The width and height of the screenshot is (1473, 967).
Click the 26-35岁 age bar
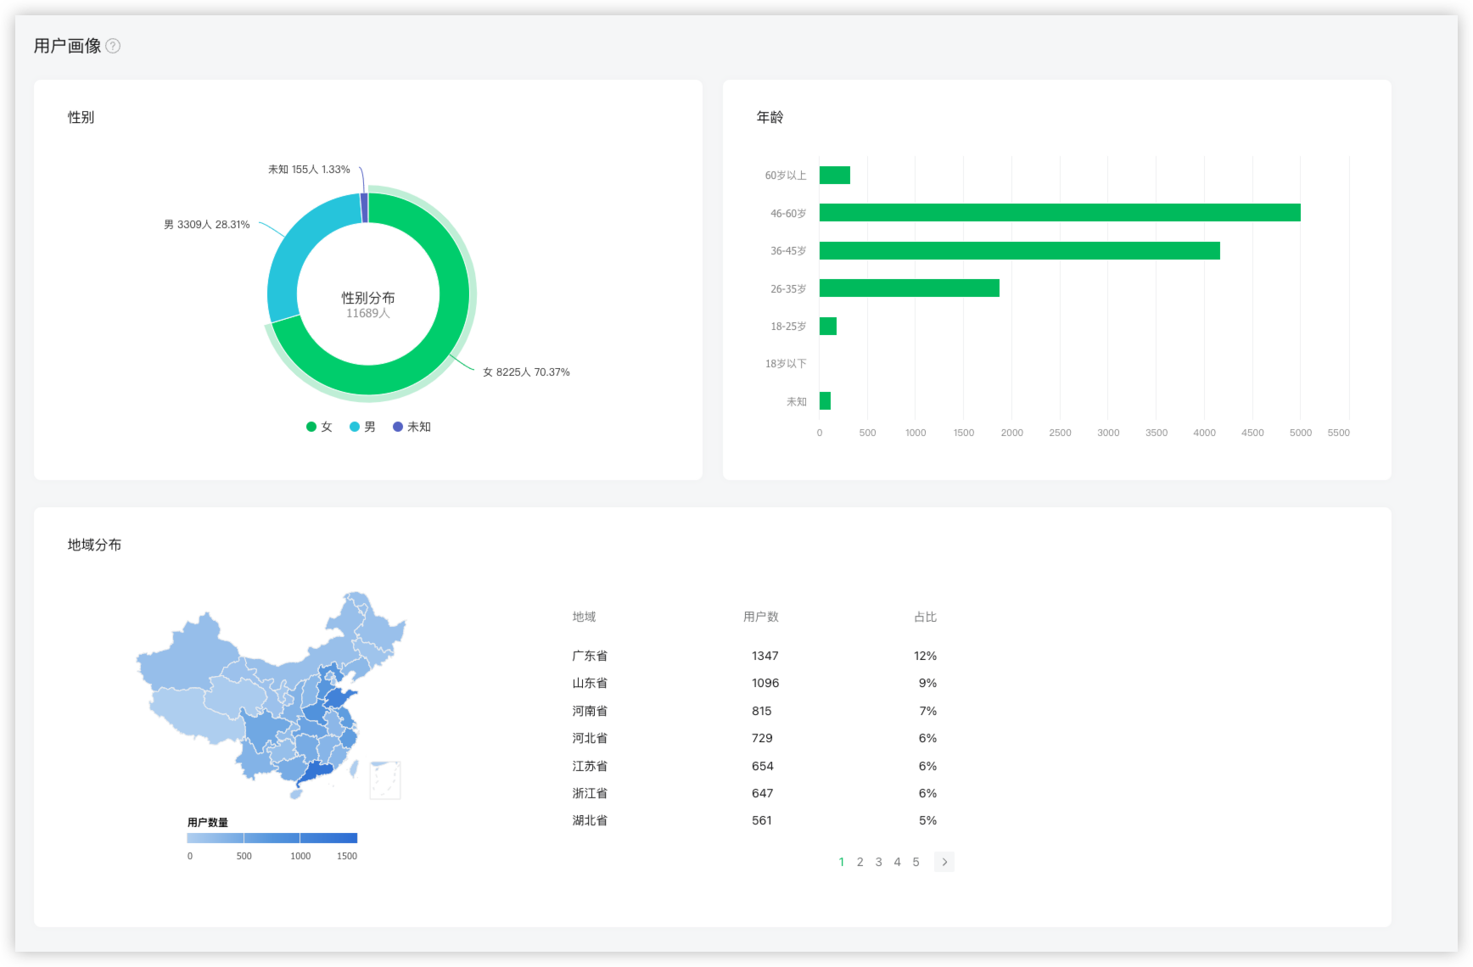(909, 288)
